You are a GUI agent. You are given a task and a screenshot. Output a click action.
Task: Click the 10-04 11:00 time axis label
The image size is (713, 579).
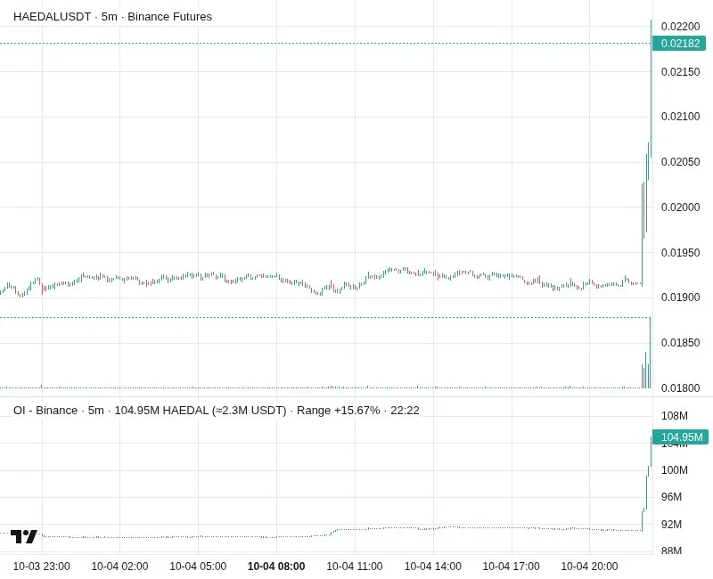[x=355, y=567]
